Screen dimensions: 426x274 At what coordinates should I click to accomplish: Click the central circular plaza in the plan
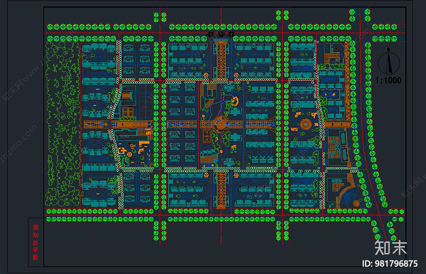tap(221, 124)
